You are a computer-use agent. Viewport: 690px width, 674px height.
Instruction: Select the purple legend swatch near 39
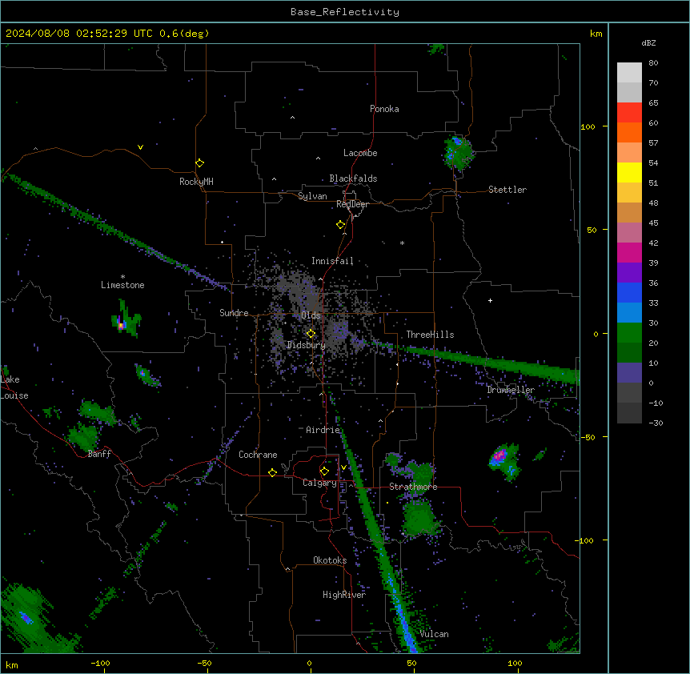629,273
